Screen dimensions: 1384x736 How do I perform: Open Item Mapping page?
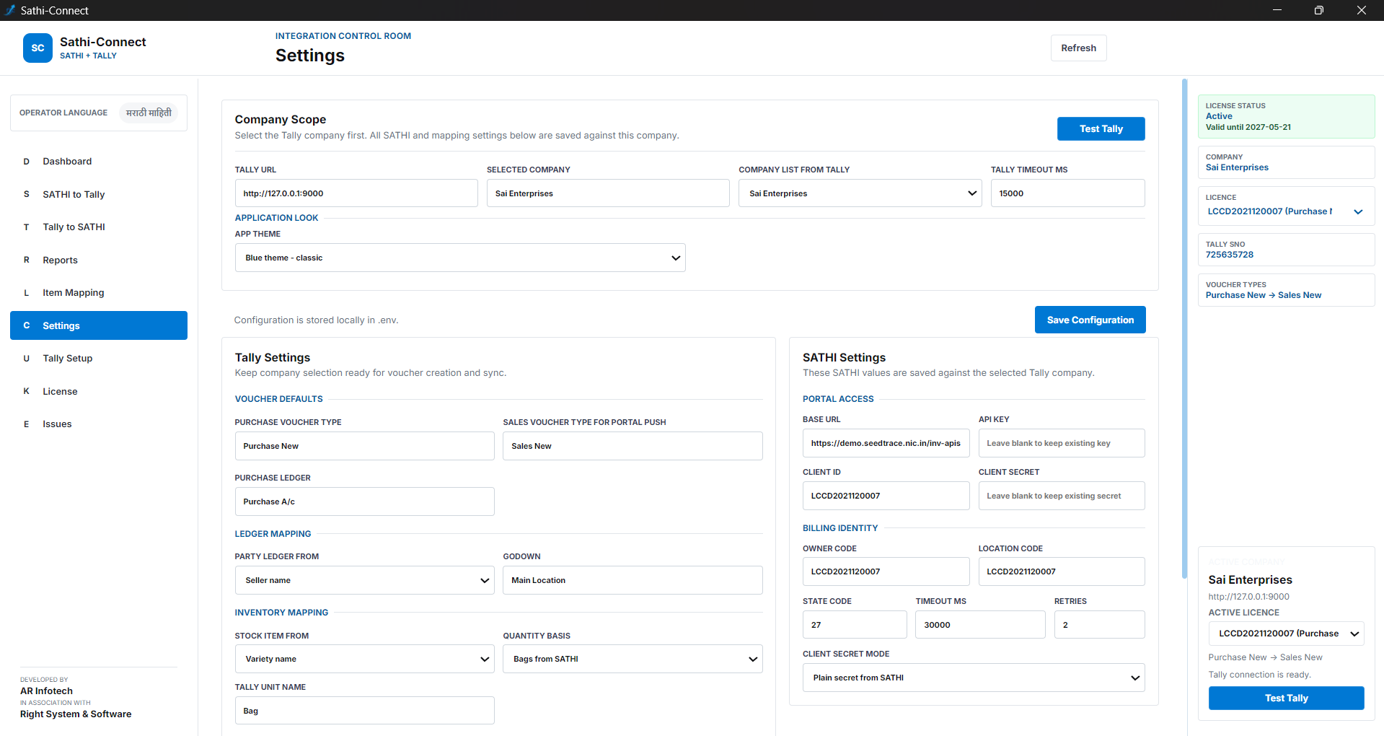pyautogui.click(x=99, y=292)
